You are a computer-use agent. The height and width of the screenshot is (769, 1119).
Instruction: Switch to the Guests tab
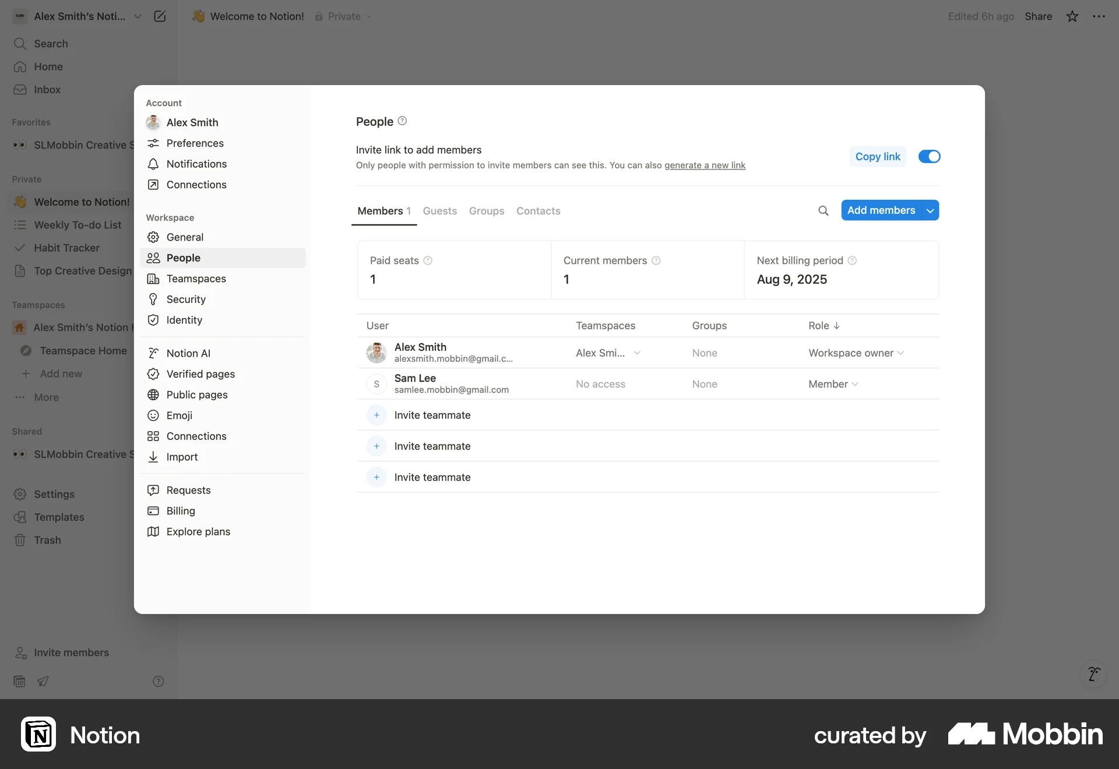tap(439, 211)
